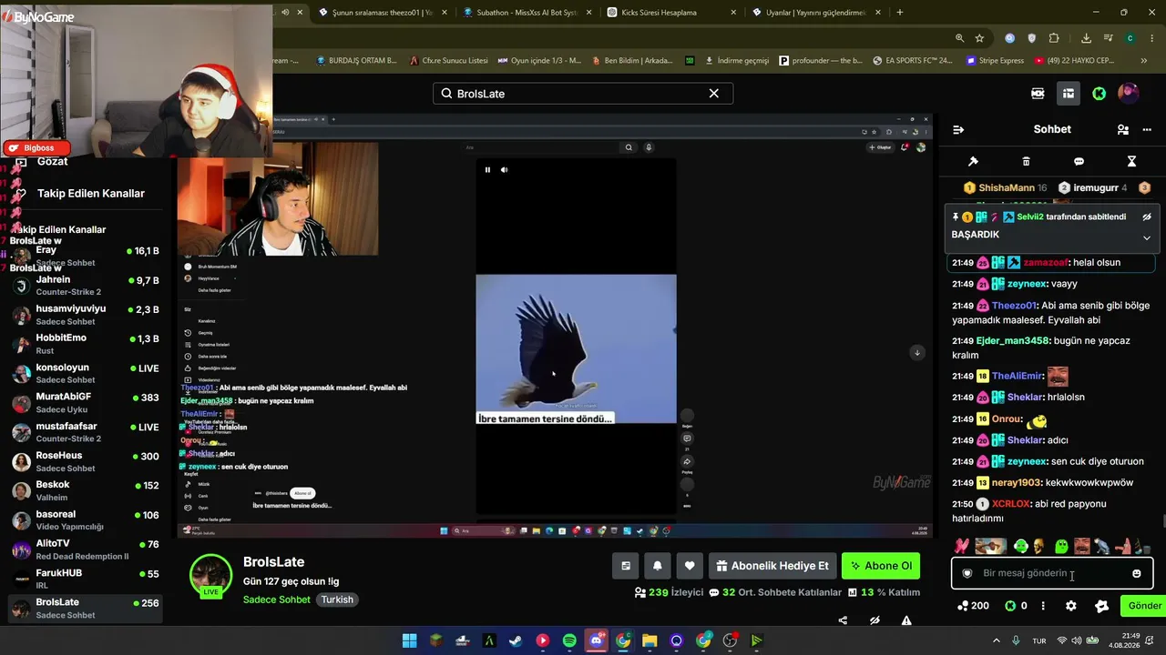
Task: Click the clip creation icon button
Action: coord(626,566)
